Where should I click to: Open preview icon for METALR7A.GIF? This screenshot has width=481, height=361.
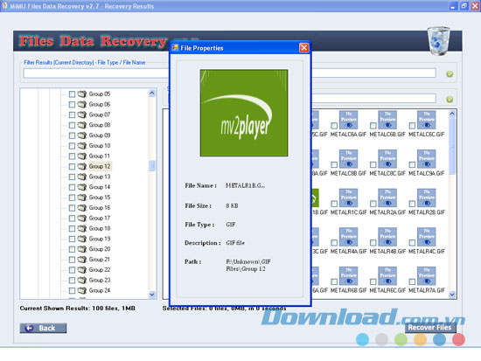427,275
